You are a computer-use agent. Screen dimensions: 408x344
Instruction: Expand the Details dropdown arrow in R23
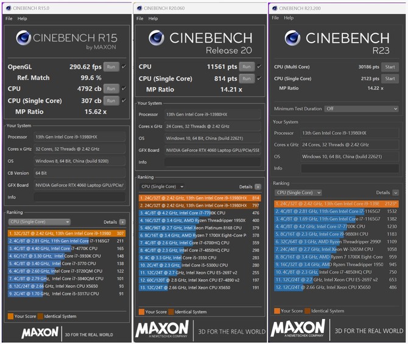pos(395,193)
